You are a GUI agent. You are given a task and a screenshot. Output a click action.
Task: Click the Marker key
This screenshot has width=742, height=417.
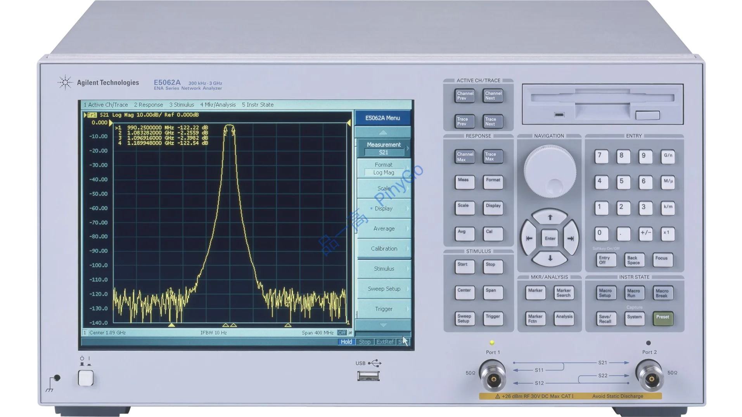(x=535, y=293)
